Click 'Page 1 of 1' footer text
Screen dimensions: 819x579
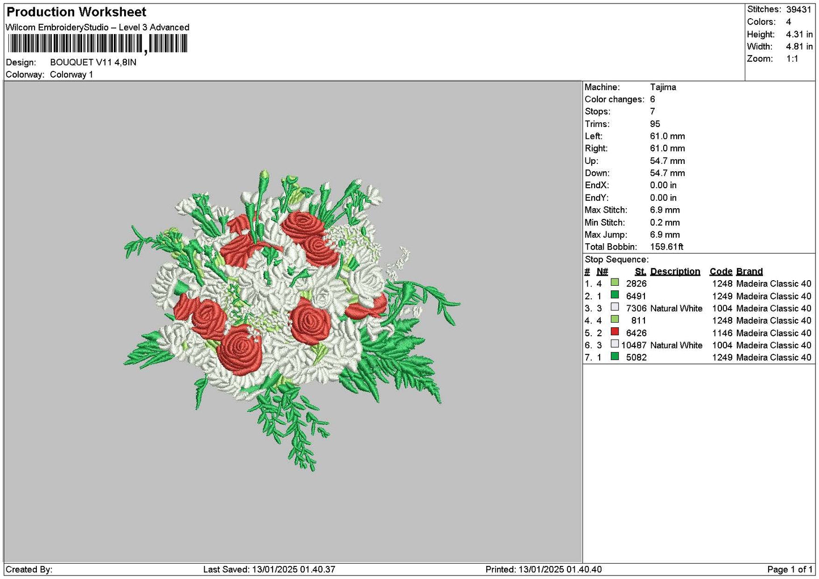tap(790, 570)
